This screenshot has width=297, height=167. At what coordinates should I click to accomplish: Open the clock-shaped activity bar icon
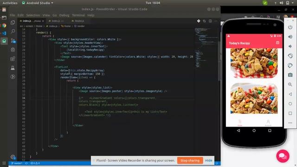click(x=13, y=77)
